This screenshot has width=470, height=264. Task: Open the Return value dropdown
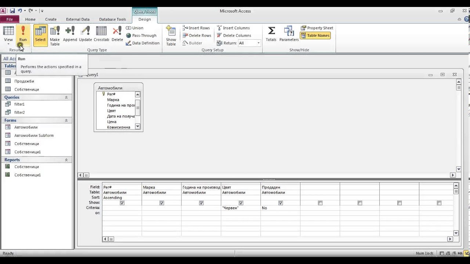pos(258,43)
